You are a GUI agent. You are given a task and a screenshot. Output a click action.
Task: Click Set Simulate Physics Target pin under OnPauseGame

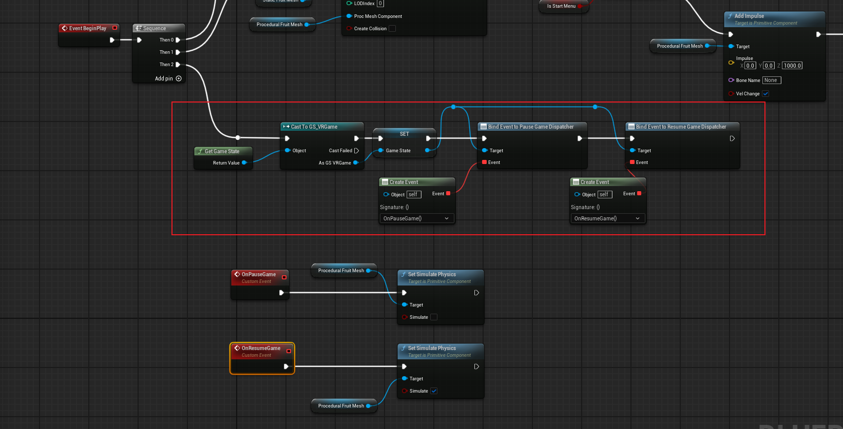click(405, 305)
